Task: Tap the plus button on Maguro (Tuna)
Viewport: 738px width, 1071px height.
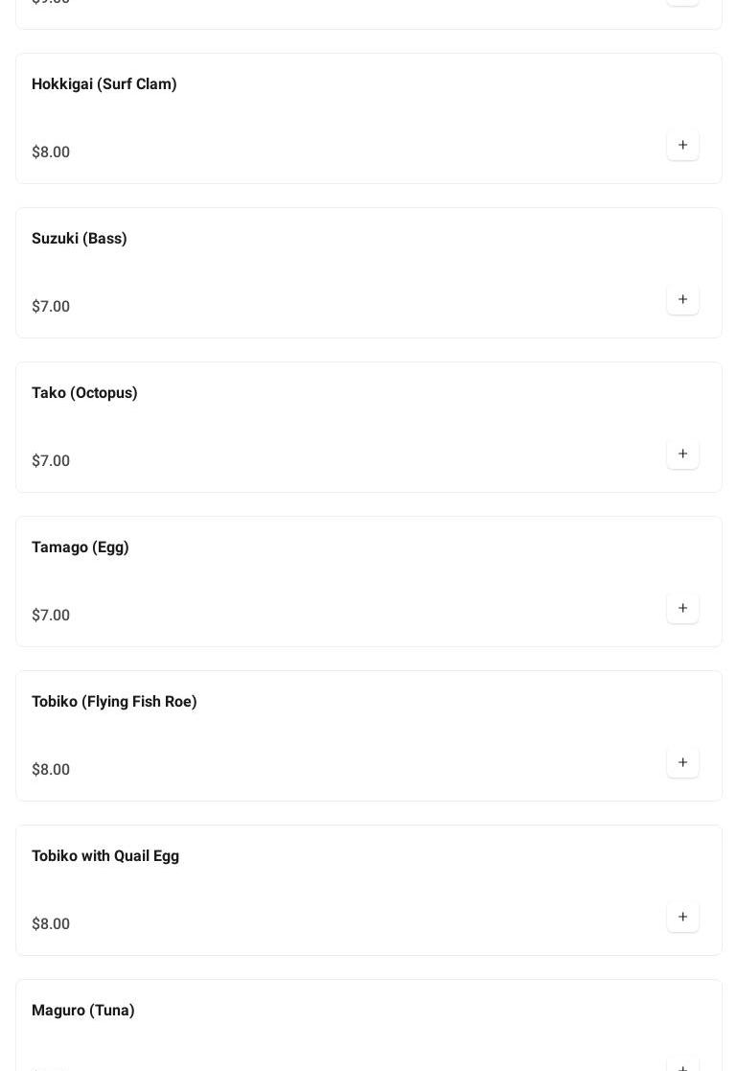Action: coord(682,1065)
